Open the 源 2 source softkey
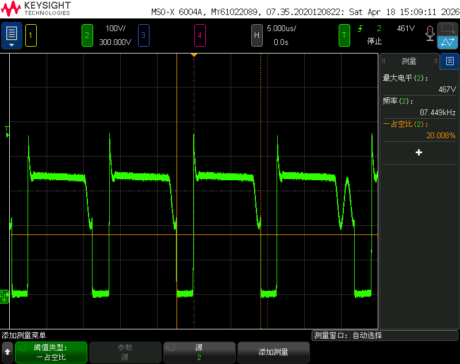The width and height of the screenshot is (460, 364). pos(199,352)
